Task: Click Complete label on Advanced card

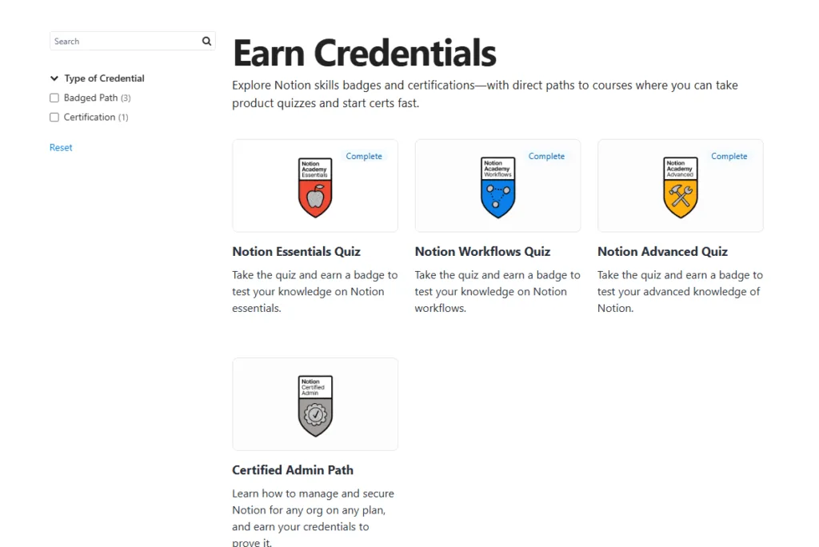Action: click(x=729, y=157)
